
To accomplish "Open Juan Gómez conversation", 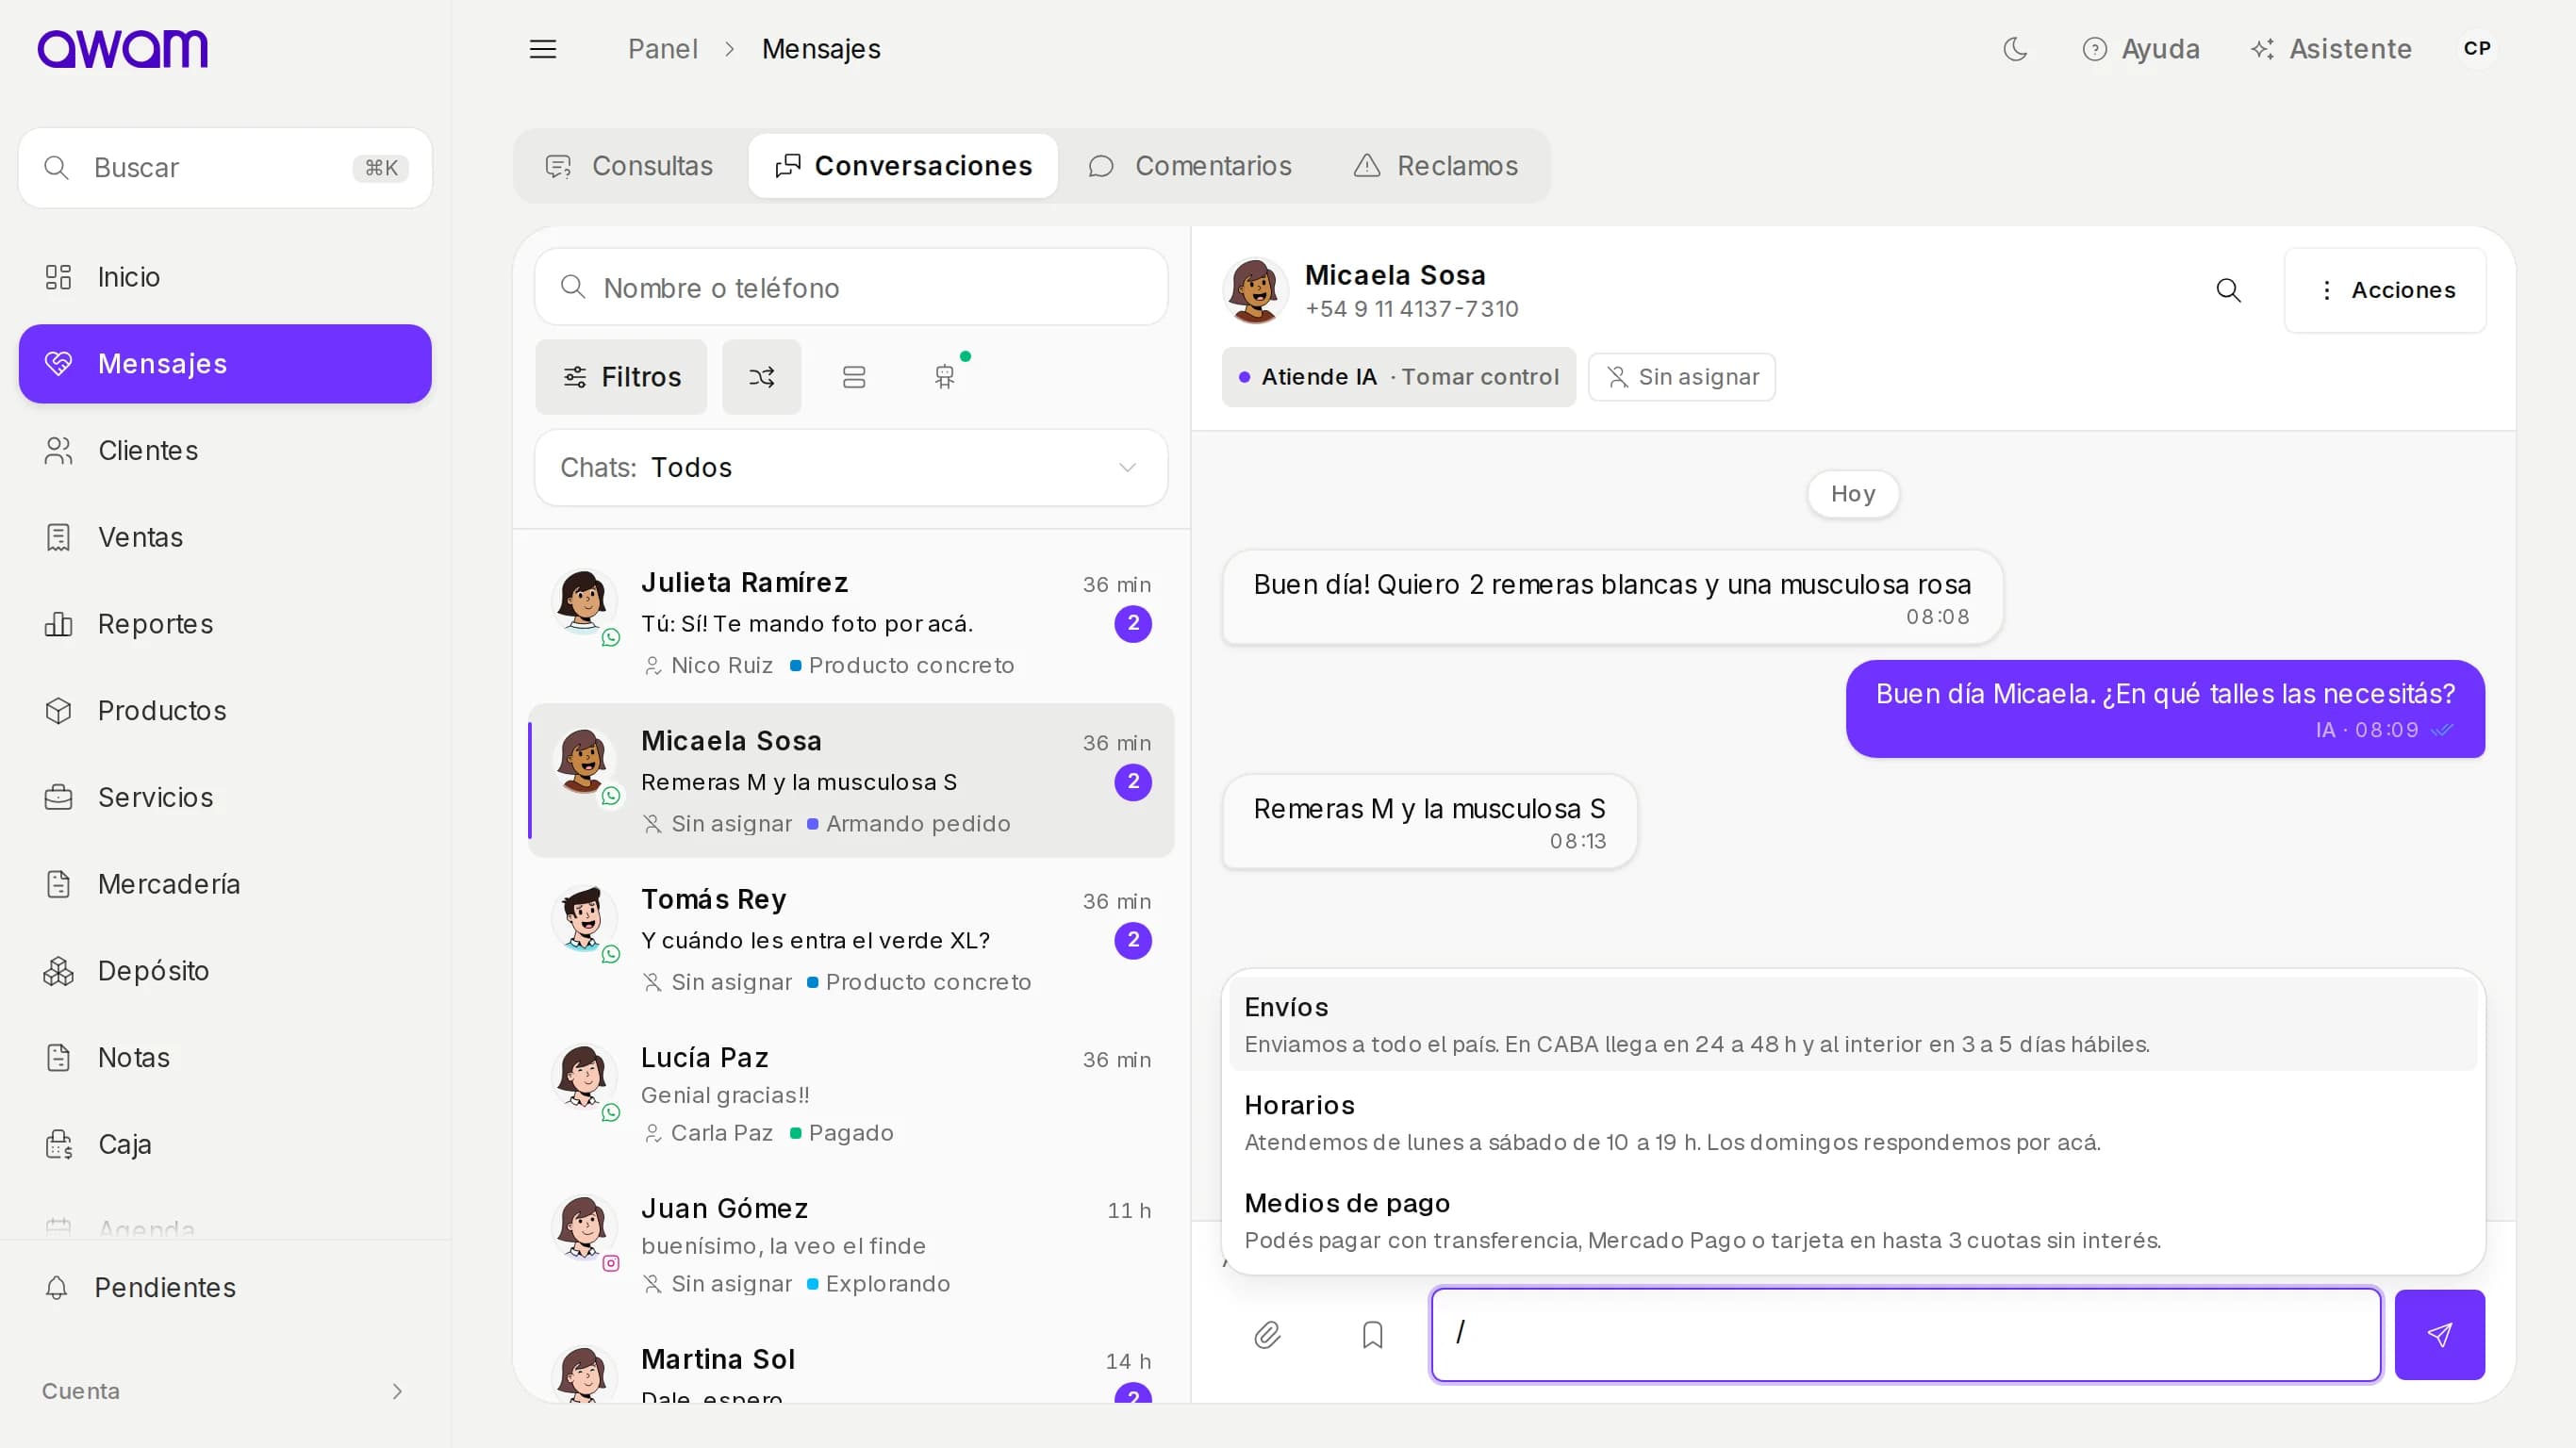I will click(851, 1246).
